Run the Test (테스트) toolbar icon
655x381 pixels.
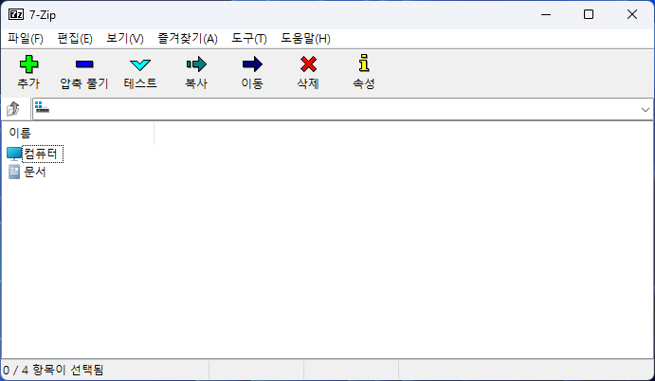pyautogui.click(x=140, y=64)
